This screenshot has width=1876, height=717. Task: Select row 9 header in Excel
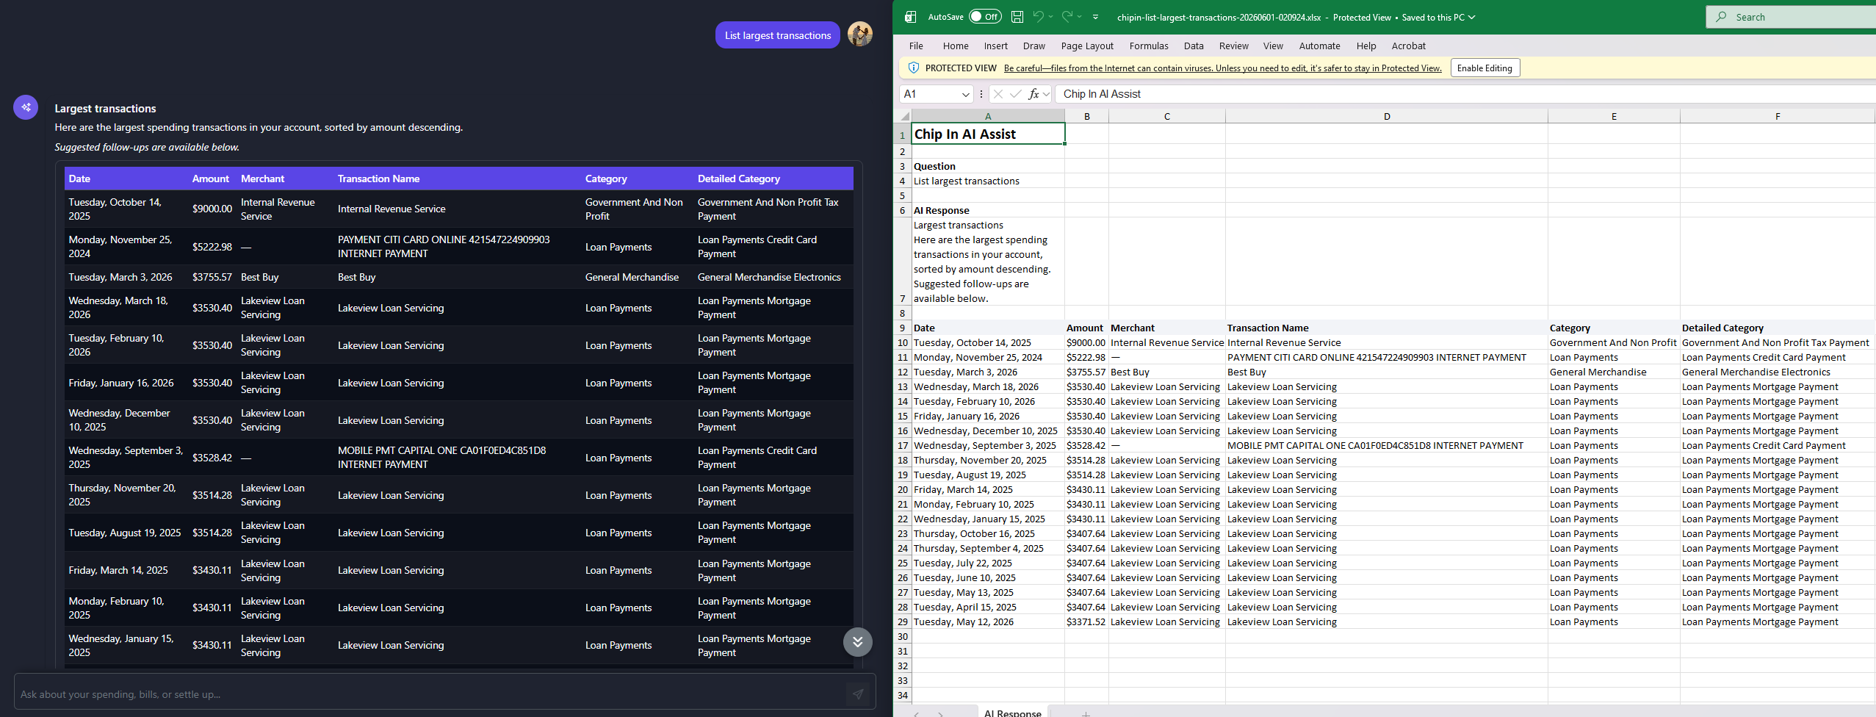tap(903, 328)
